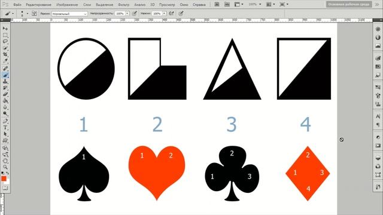Open the 3D menu
383x215 pixels.
[153, 5]
